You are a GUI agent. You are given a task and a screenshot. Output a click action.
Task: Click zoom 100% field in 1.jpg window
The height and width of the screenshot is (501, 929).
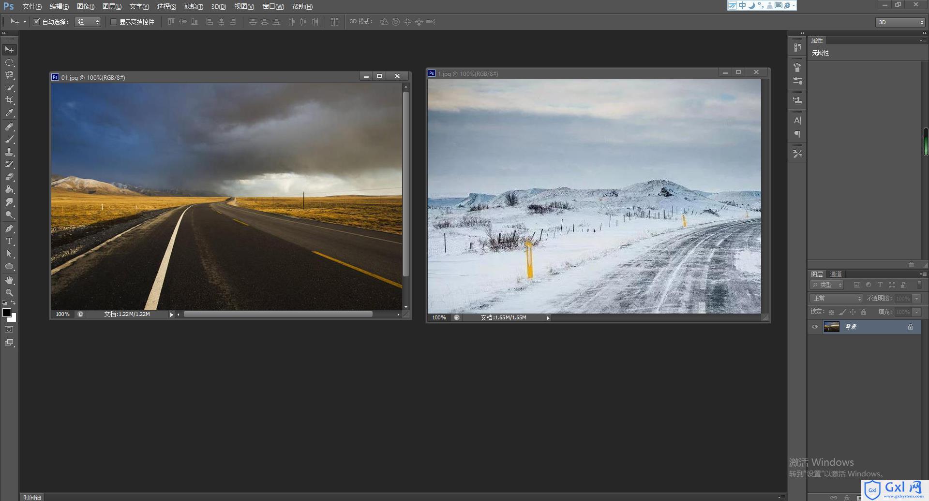tap(439, 317)
